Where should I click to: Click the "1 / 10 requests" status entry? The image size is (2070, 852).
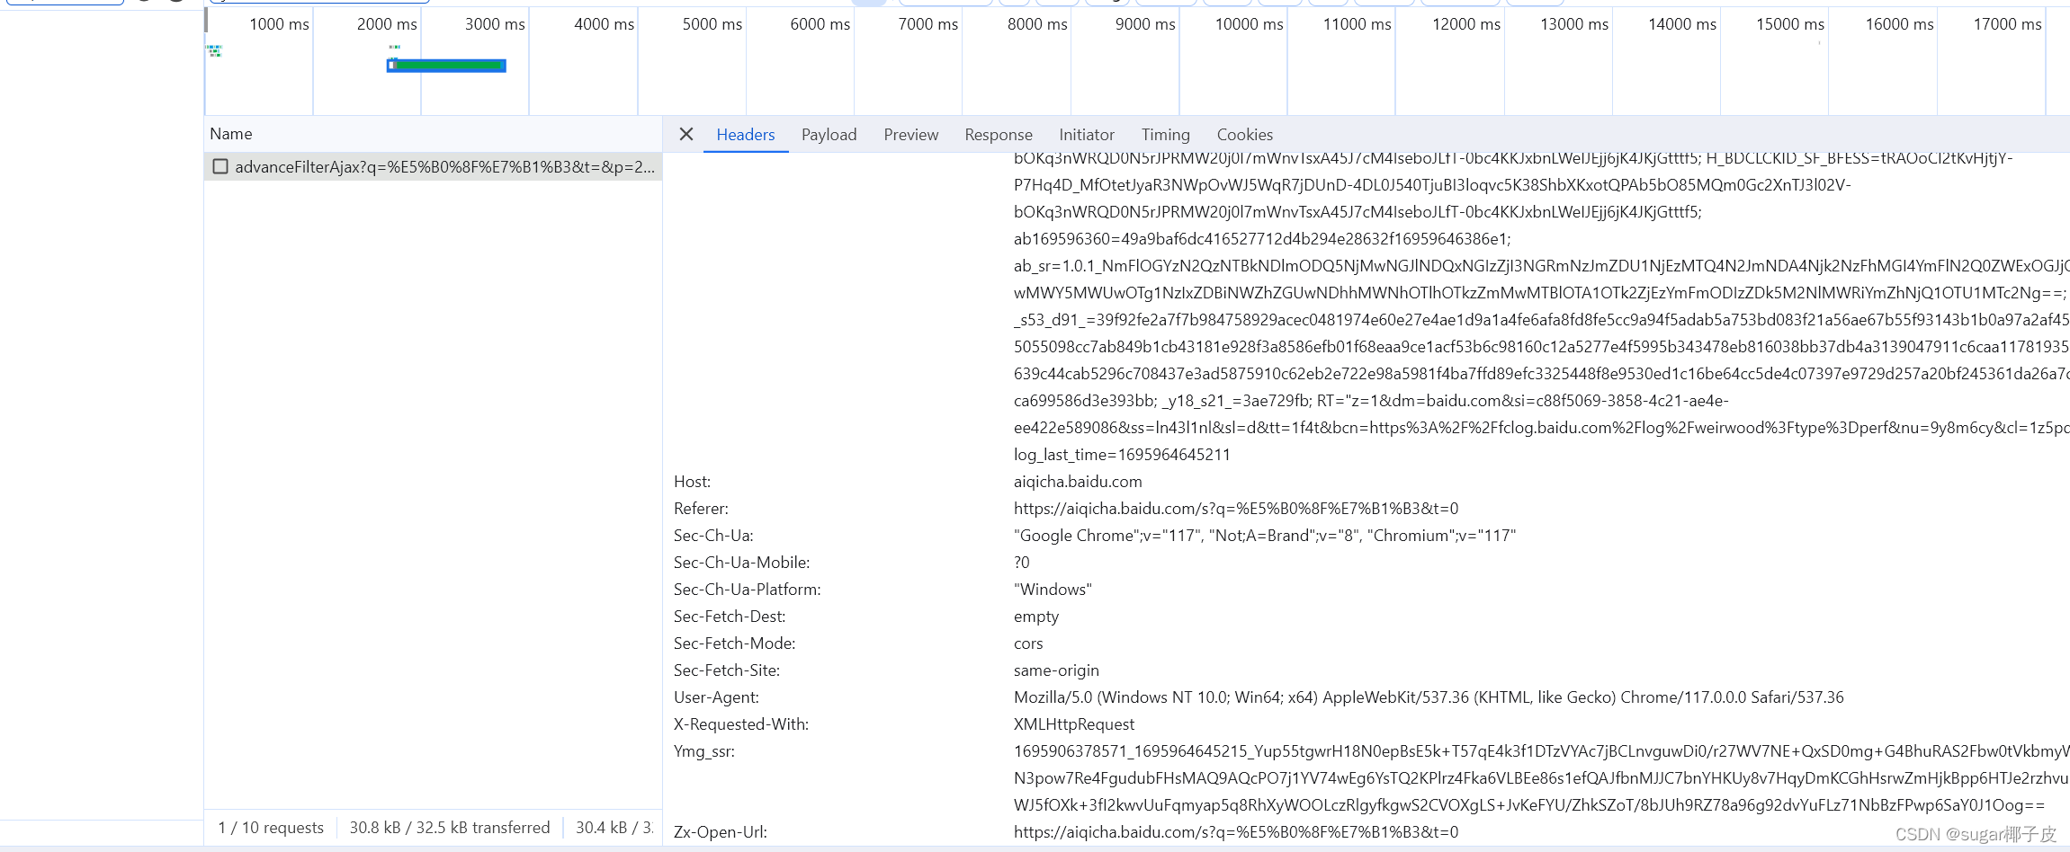click(x=271, y=828)
